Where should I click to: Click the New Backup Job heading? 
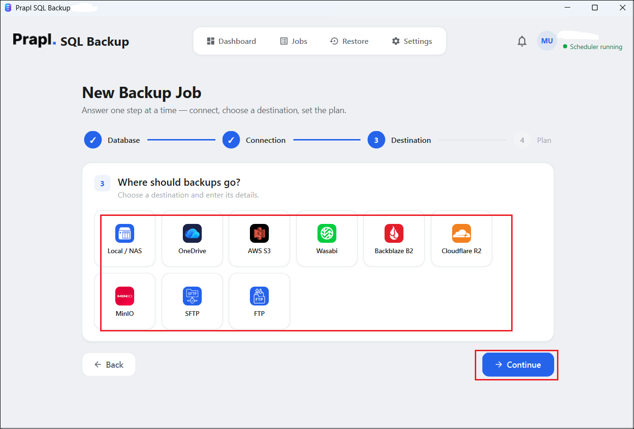point(142,93)
